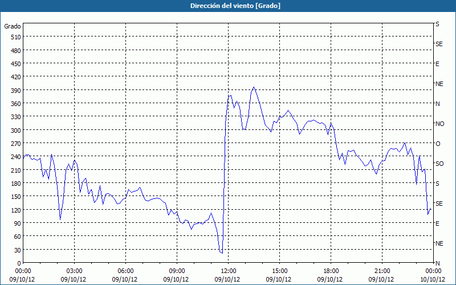Screen dimensions: 456x285
Task: Select the 'NO' compass label on the right axis
Action: tap(439, 124)
